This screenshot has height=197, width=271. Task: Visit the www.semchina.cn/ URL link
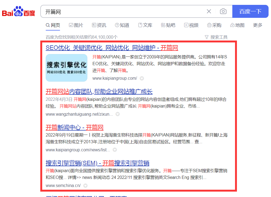pyautogui.click(x=63, y=185)
